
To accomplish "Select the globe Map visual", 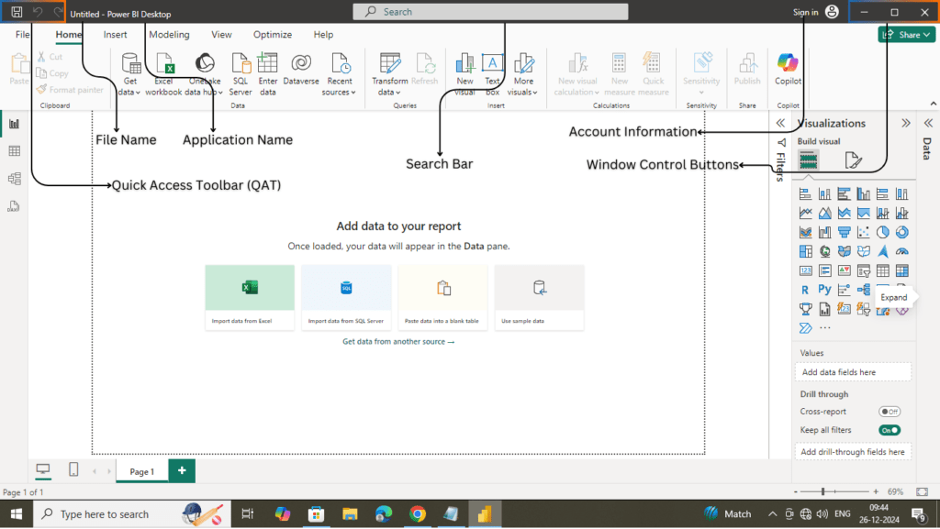I will [825, 251].
